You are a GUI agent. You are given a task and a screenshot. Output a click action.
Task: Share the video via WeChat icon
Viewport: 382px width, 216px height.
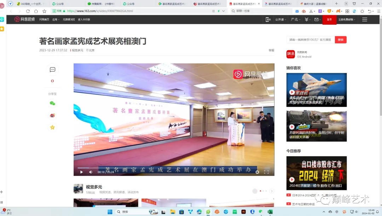coord(52,103)
